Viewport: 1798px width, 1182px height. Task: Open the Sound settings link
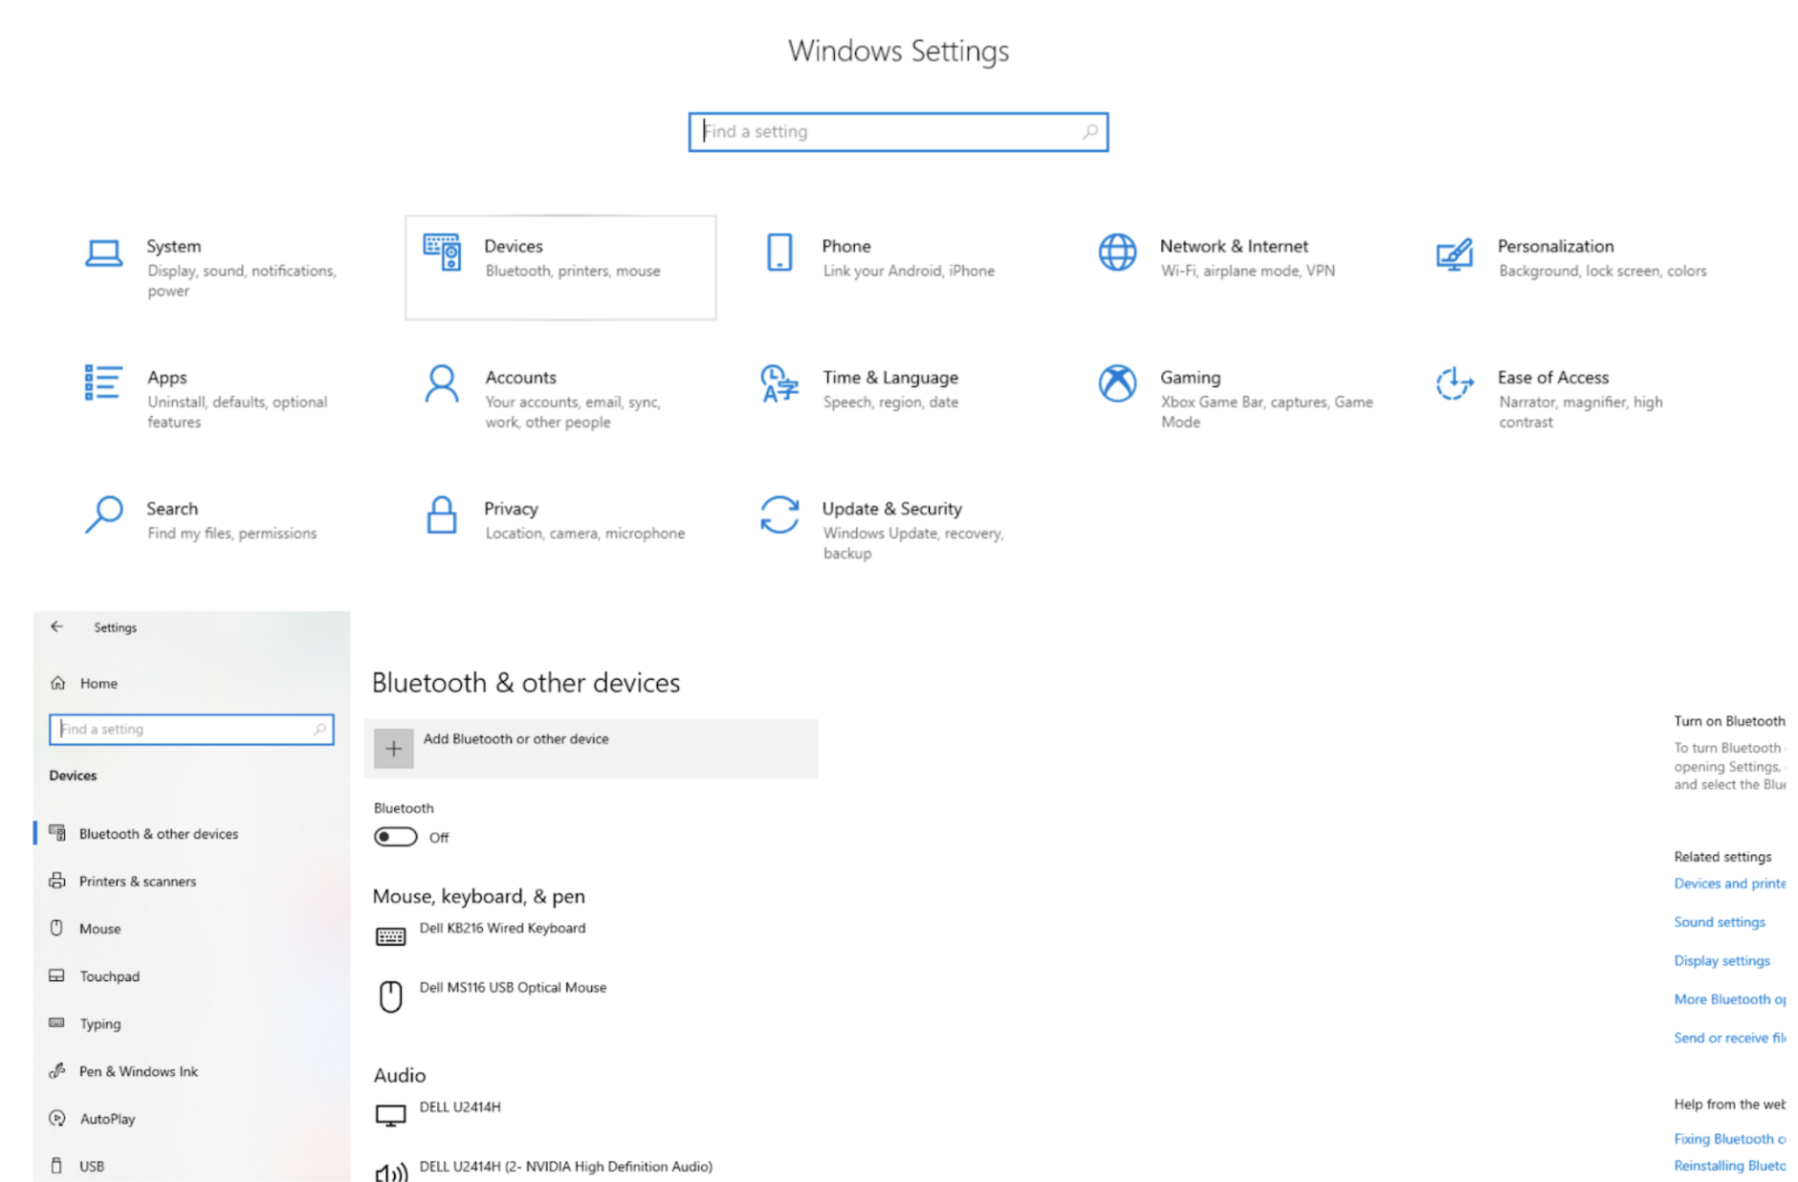click(1719, 922)
